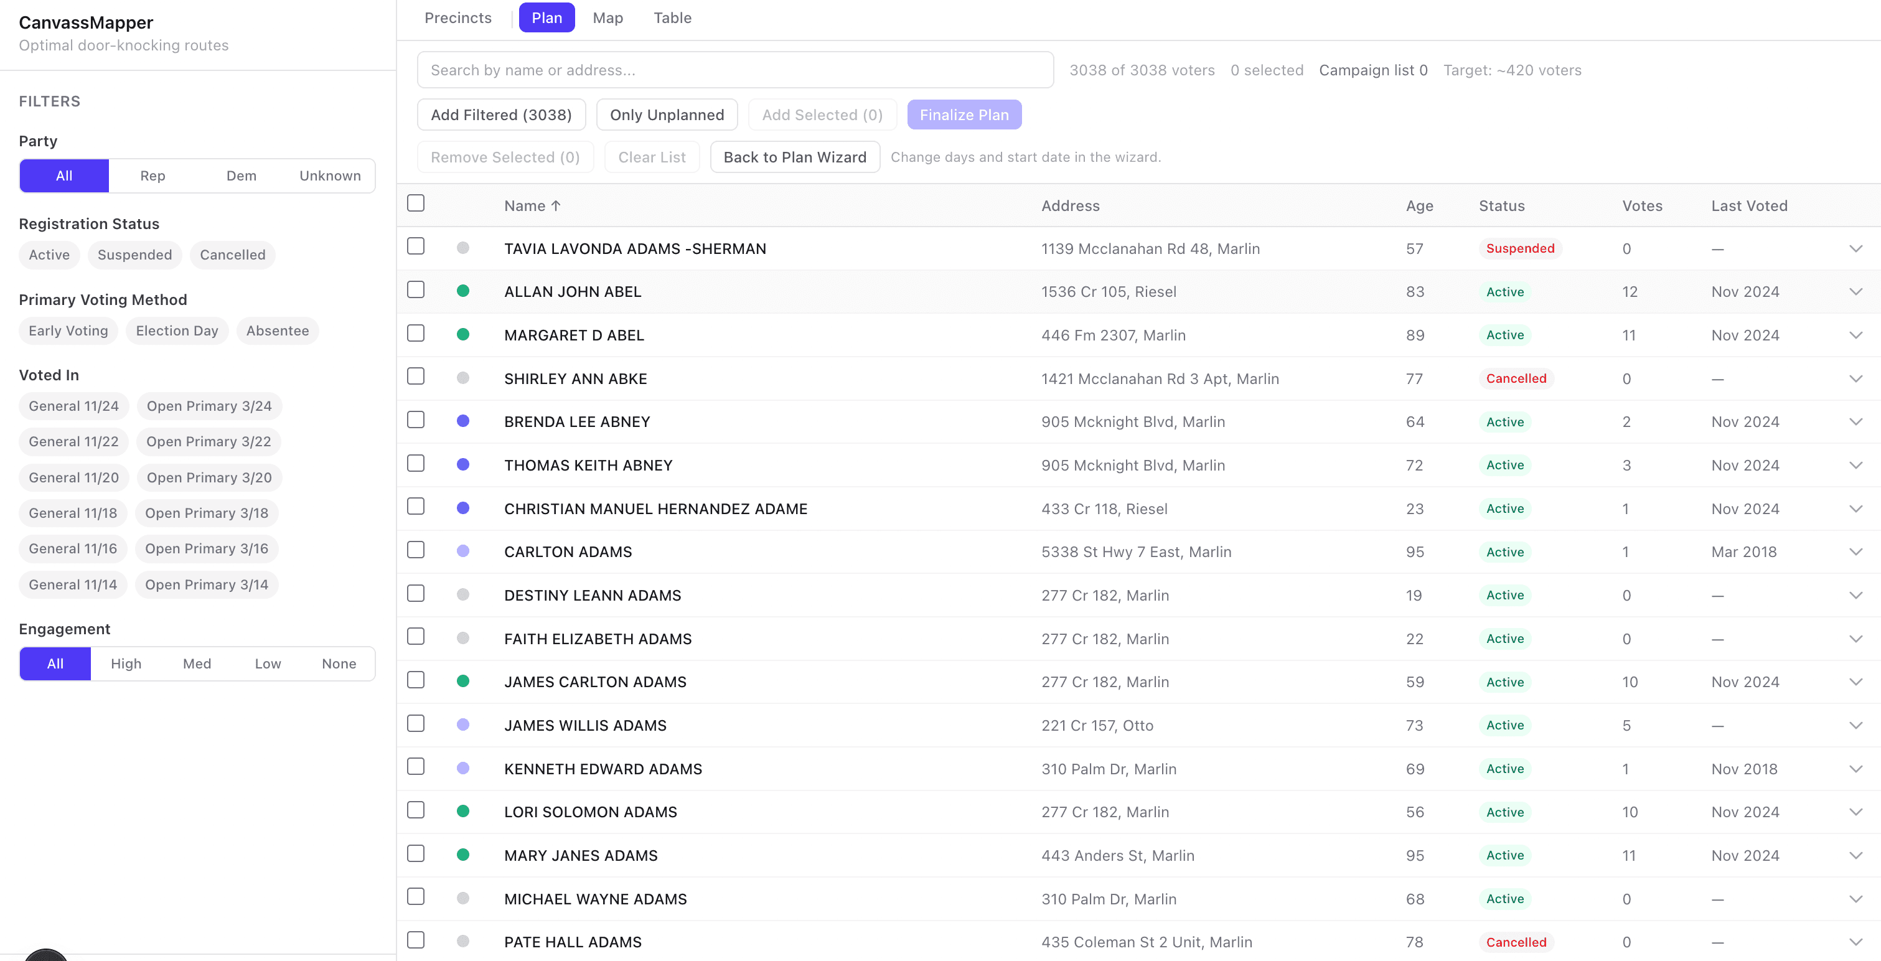Click the gray dot beside TAVIA LAVONDA ADAMS -SHERMAN
The height and width of the screenshot is (961, 1881).
[x=463, y=248]
